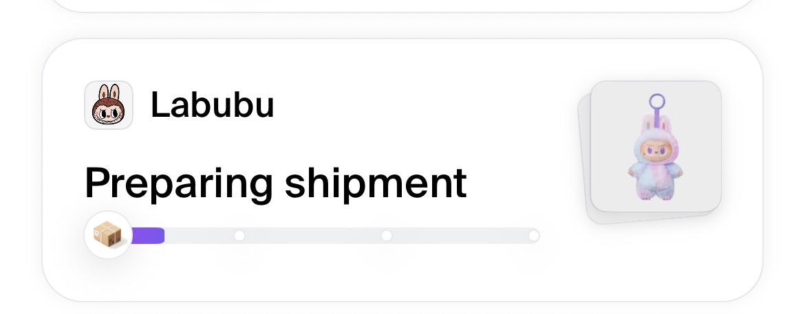Click the empty track between first and second milestones

coord(313,236)
